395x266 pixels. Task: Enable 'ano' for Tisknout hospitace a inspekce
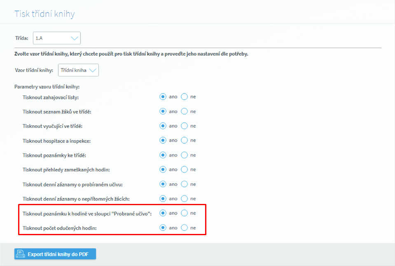pyautogui.click(x=163, y=141)
